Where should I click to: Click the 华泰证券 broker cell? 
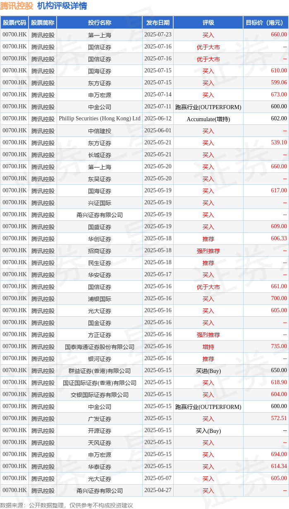point(100,467)
